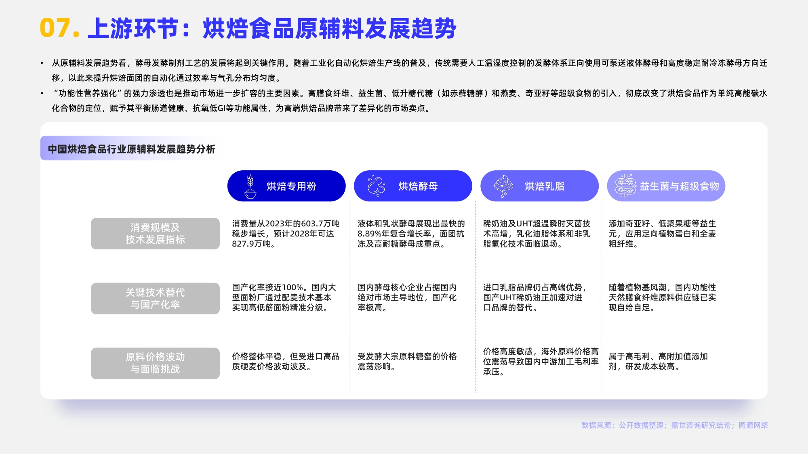The image size is (808, 454).
Task: Click the cell 进口乳脂品牌仍占高端优势
Action: pos(535,297)
